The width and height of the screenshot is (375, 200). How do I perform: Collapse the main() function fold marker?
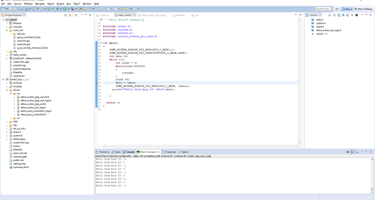102,43
